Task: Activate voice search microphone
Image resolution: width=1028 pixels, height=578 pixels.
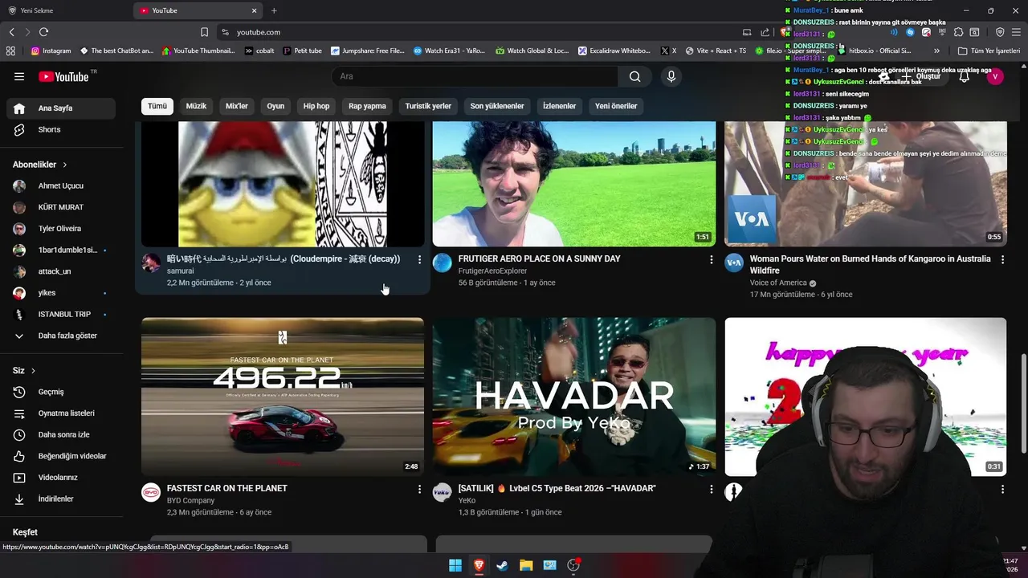Action: point(671,76)
